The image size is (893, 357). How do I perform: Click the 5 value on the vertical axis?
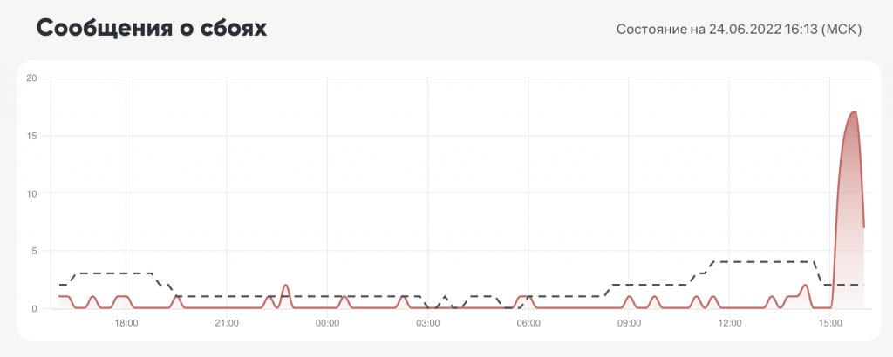point(34,251)
